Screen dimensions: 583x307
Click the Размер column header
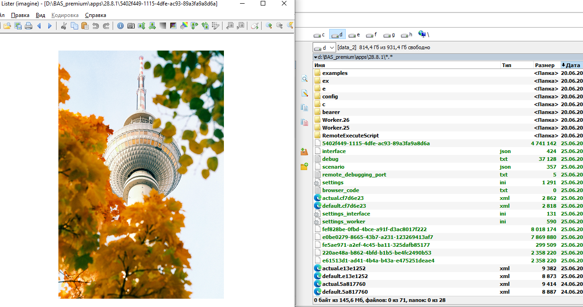coord(545,65)
